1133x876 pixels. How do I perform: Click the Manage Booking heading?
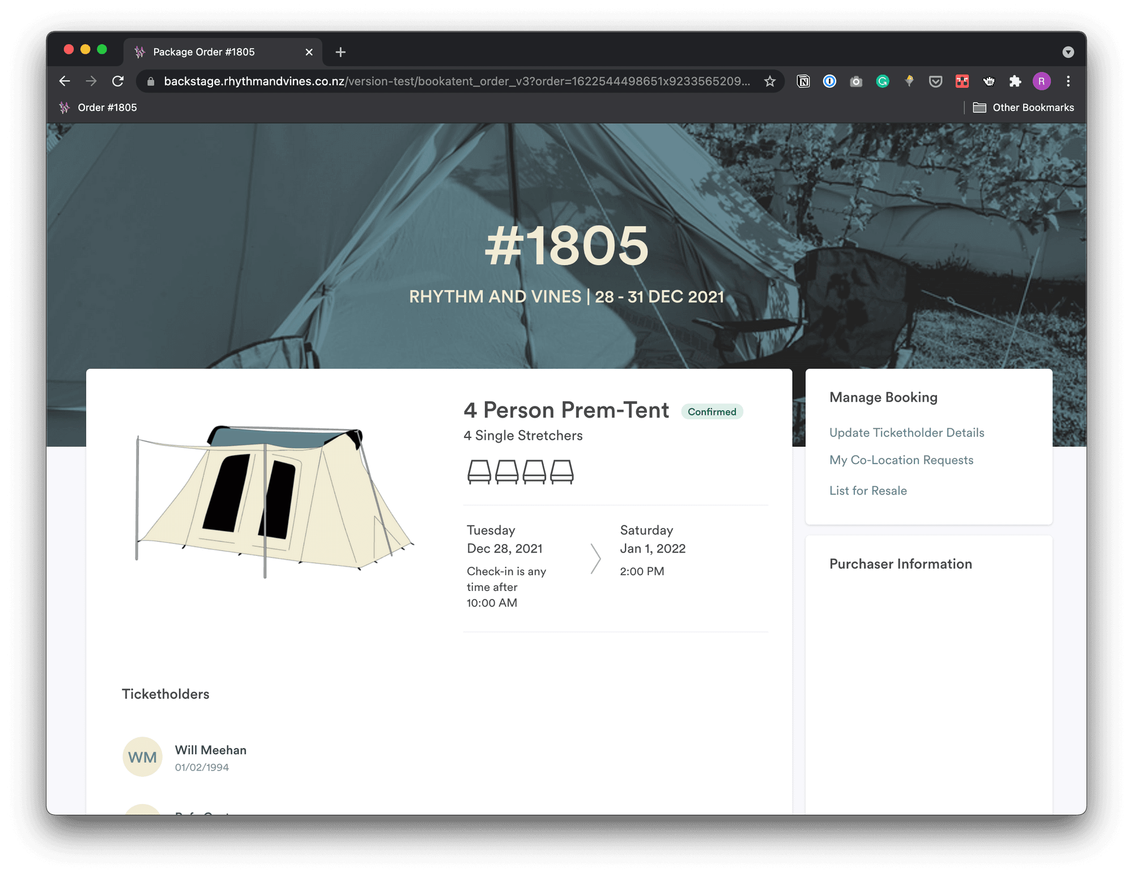coord(883,397)
